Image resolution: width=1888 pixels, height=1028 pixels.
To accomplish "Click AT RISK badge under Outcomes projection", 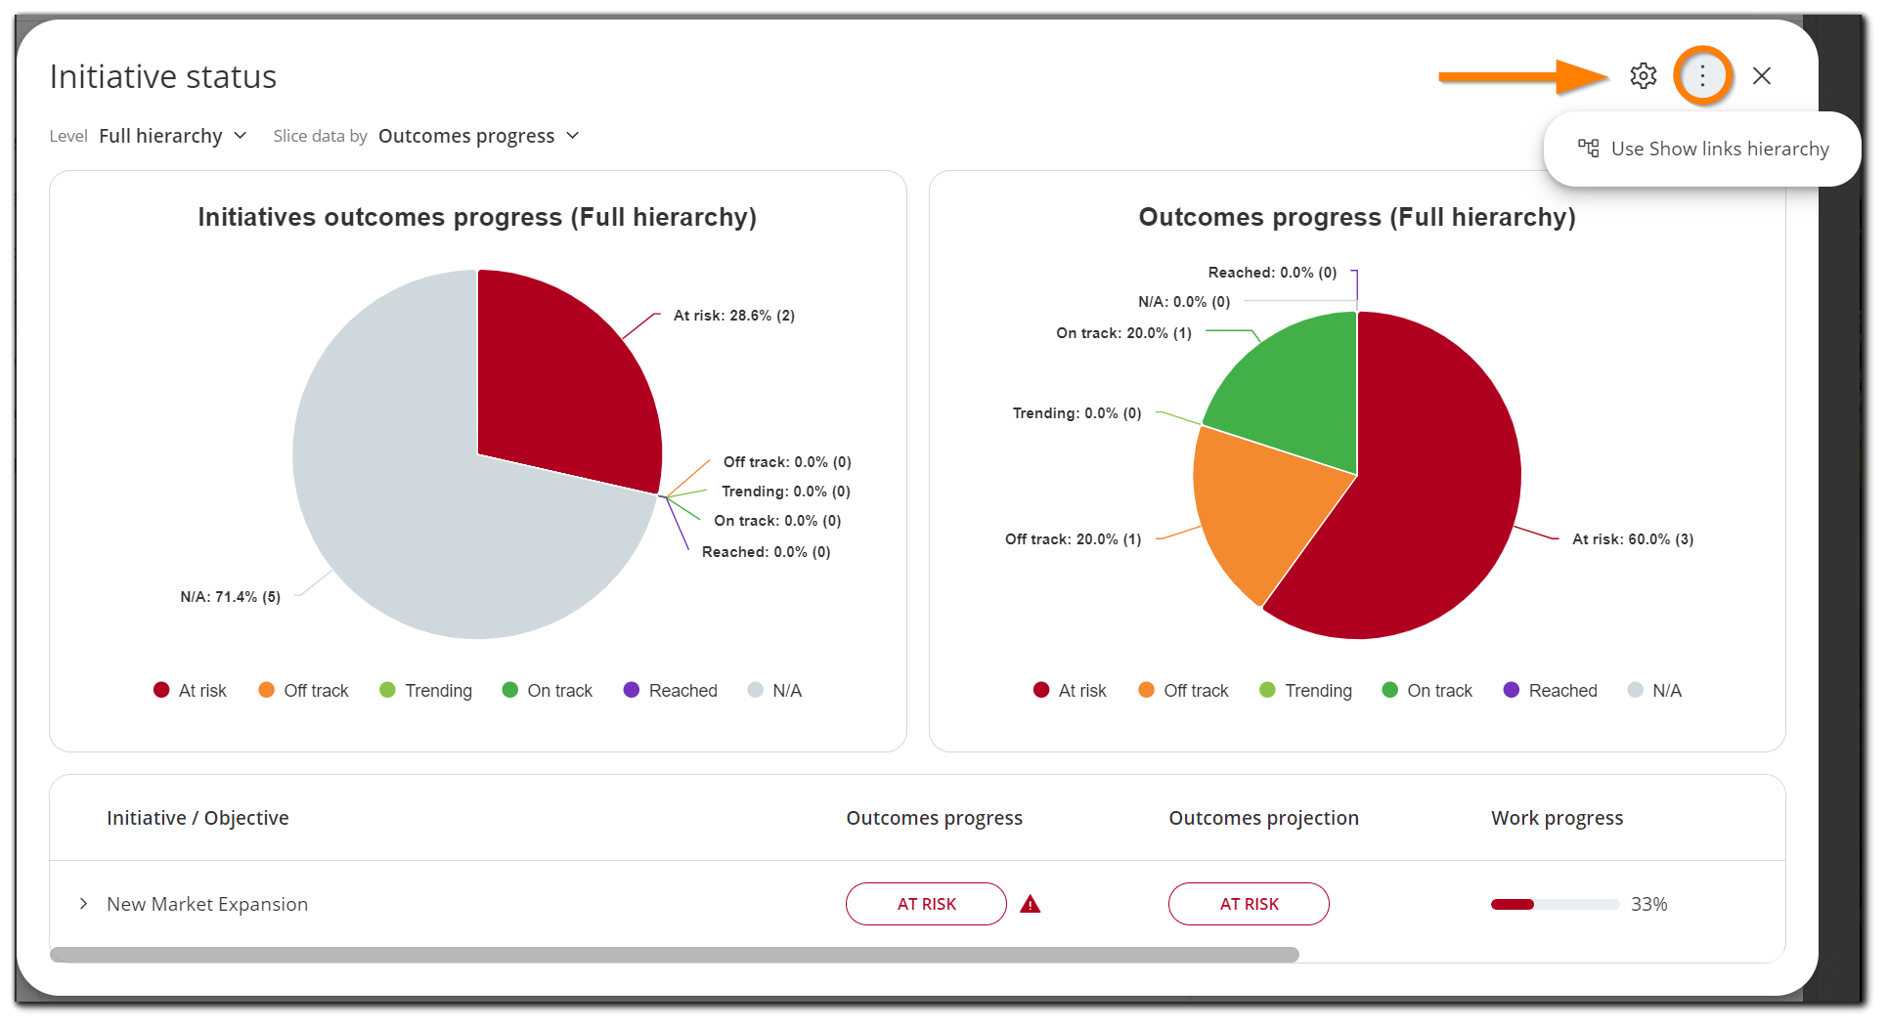I will (1248, 904).
